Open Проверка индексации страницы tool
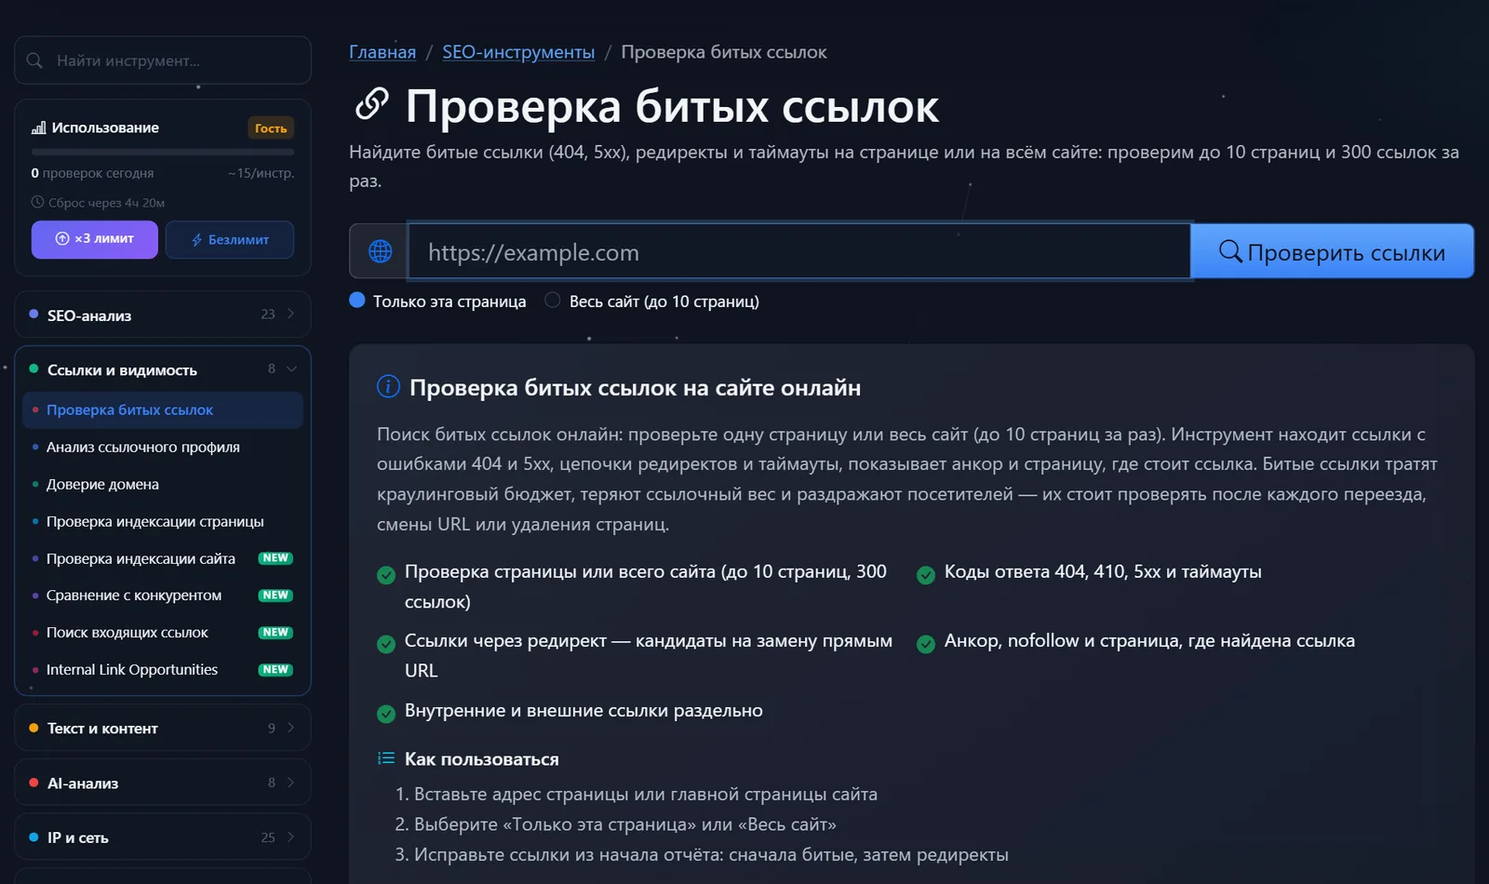Image resolution: width=1489 pixels, height=884 pixels. tap(163, 521)
